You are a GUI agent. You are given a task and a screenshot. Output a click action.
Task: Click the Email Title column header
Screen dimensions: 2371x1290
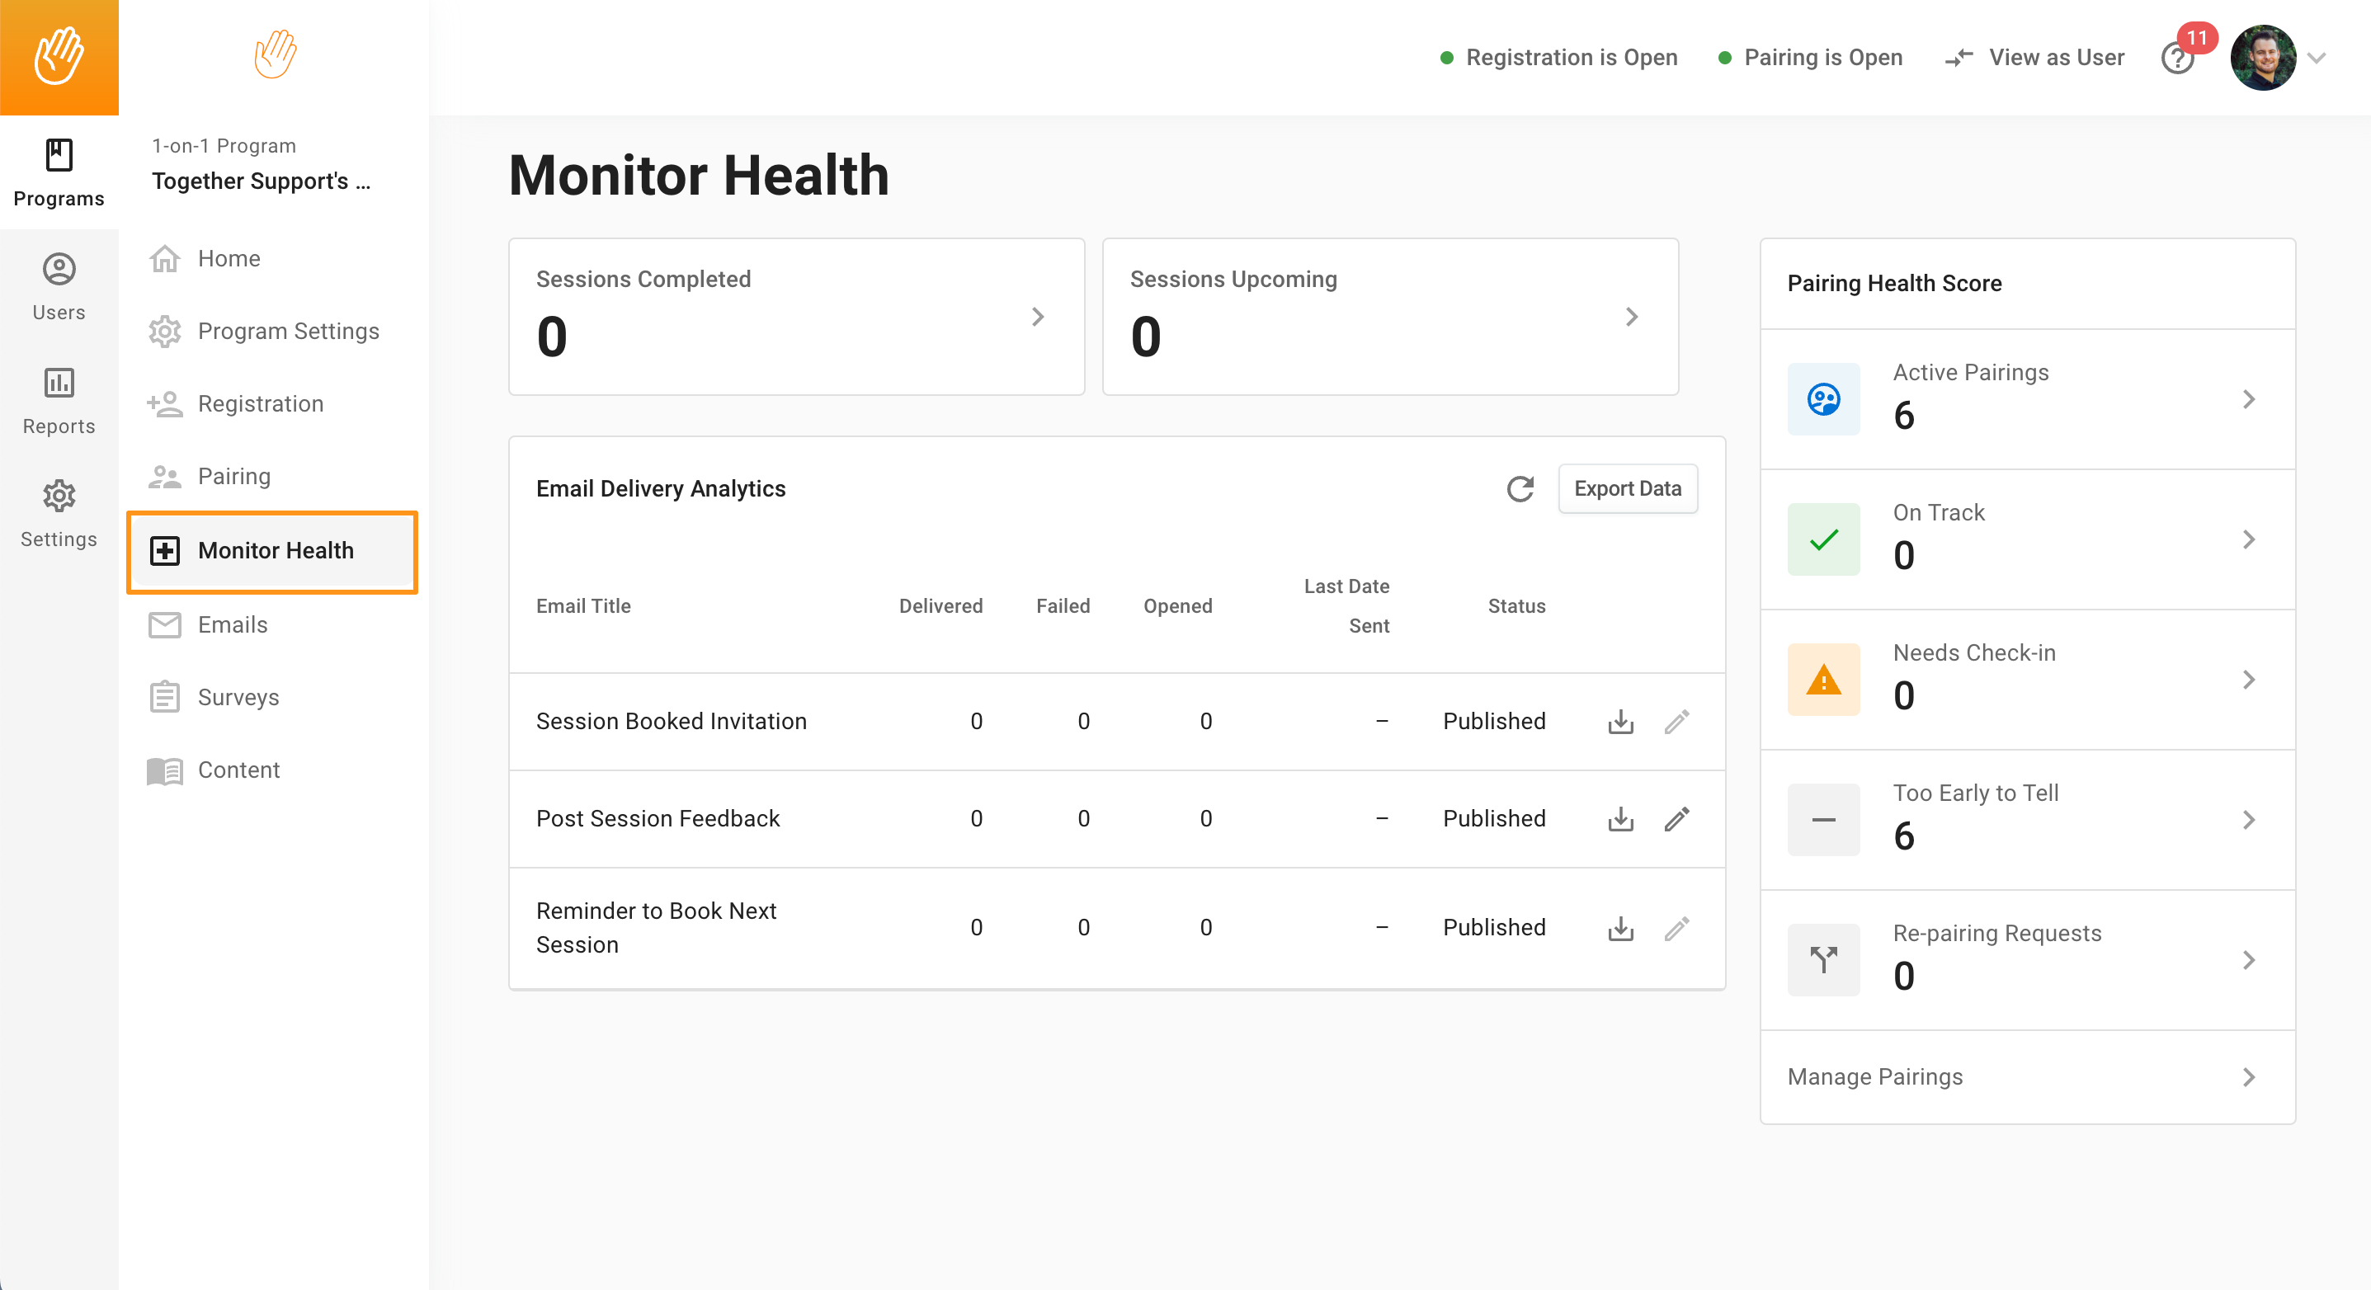coord(583,606)
